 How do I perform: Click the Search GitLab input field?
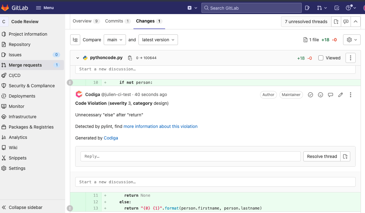[251, 8]
